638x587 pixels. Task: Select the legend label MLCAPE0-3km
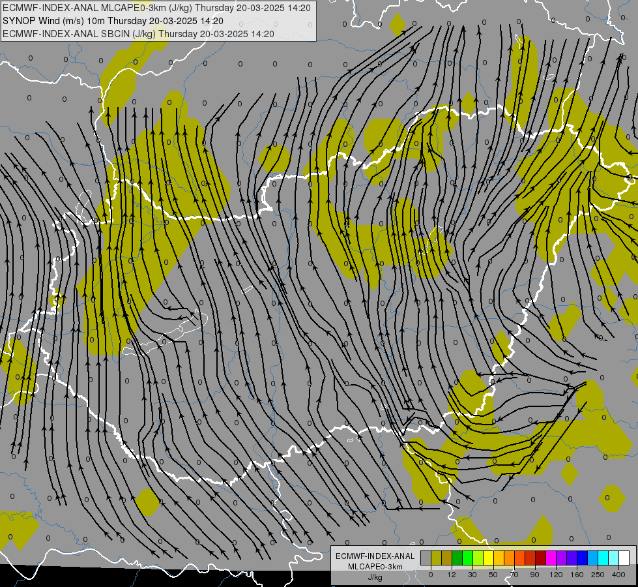pos(375,567)
